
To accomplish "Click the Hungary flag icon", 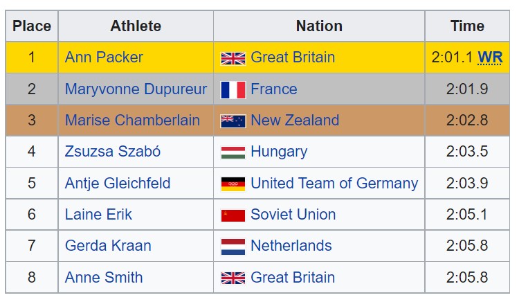I will 233,152.
